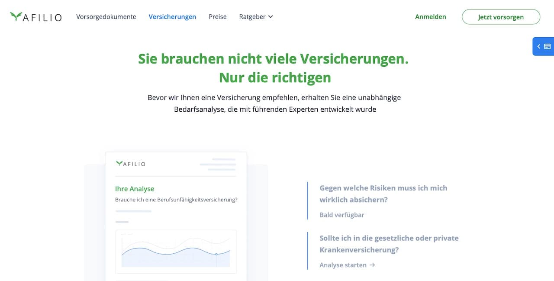Start the analysis via "Analyse starten"
The height and width of the screenshot is (281, 554).
[342, 265]
